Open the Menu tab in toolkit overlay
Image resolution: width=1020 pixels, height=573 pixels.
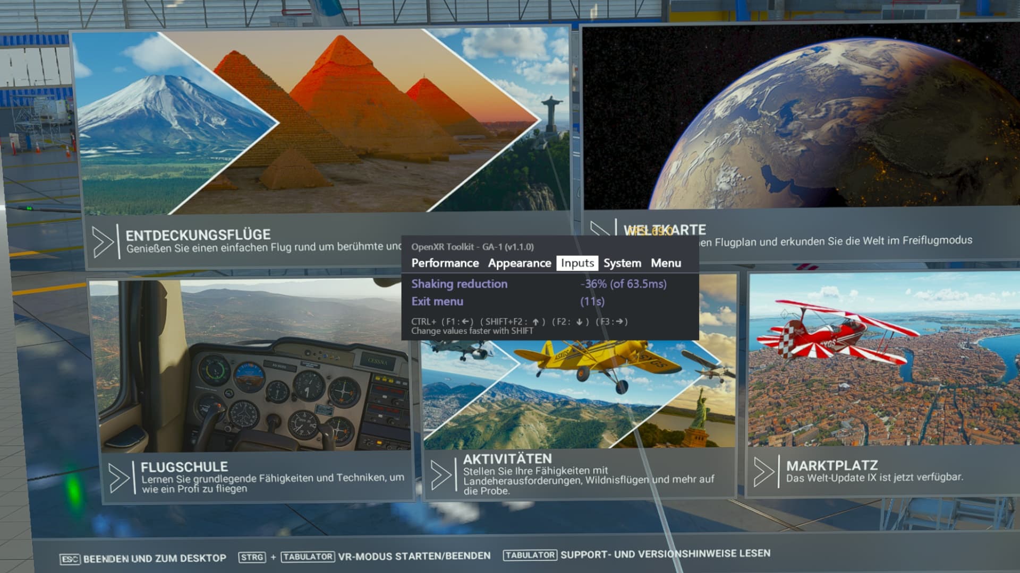pyautogui.click(x=666, y=263)
